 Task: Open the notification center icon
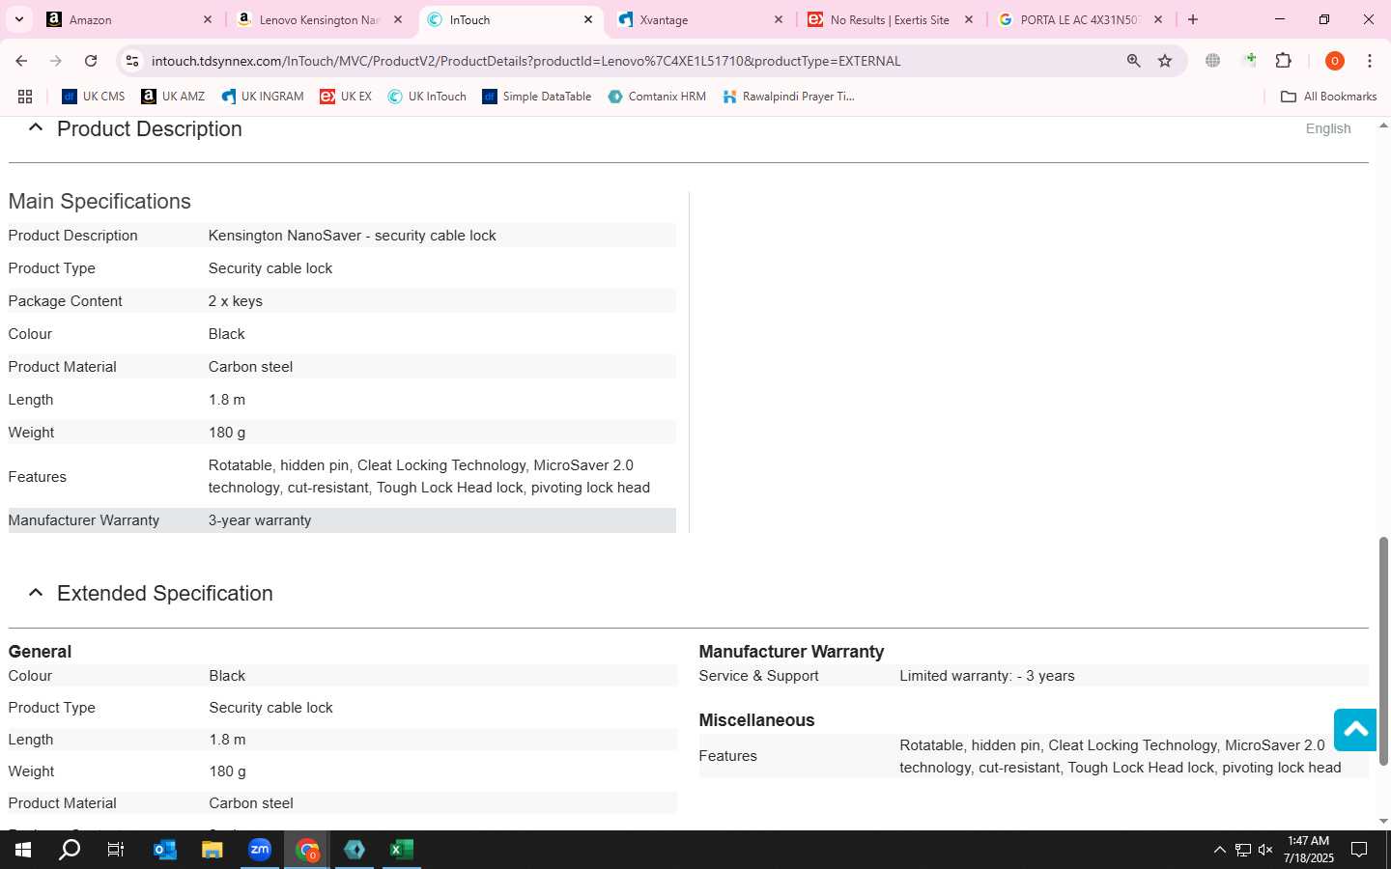(1359, 850)
